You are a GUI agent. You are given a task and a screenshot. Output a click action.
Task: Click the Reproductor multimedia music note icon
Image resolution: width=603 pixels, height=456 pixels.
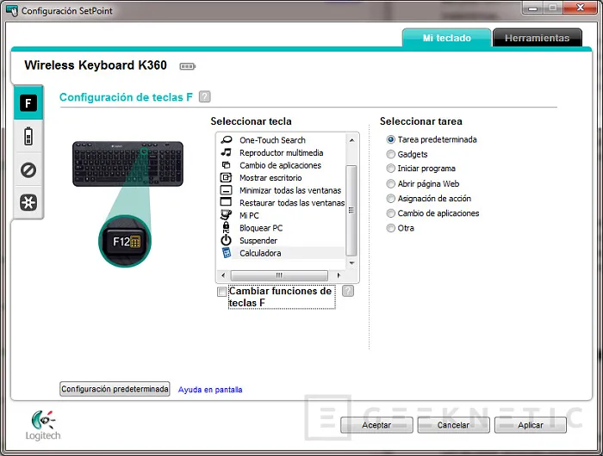tap(226, 152)
